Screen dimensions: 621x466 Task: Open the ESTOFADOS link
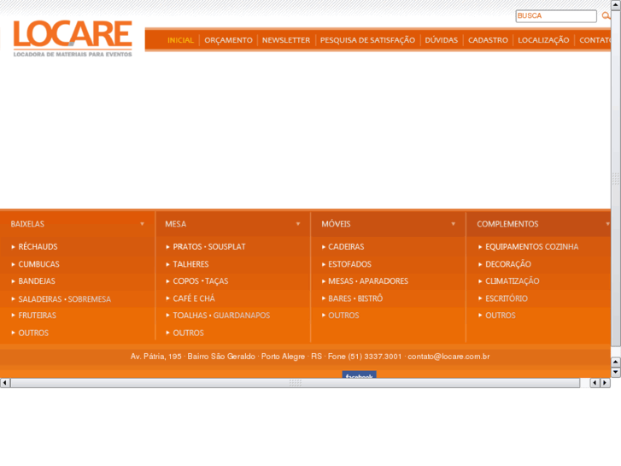349,264
